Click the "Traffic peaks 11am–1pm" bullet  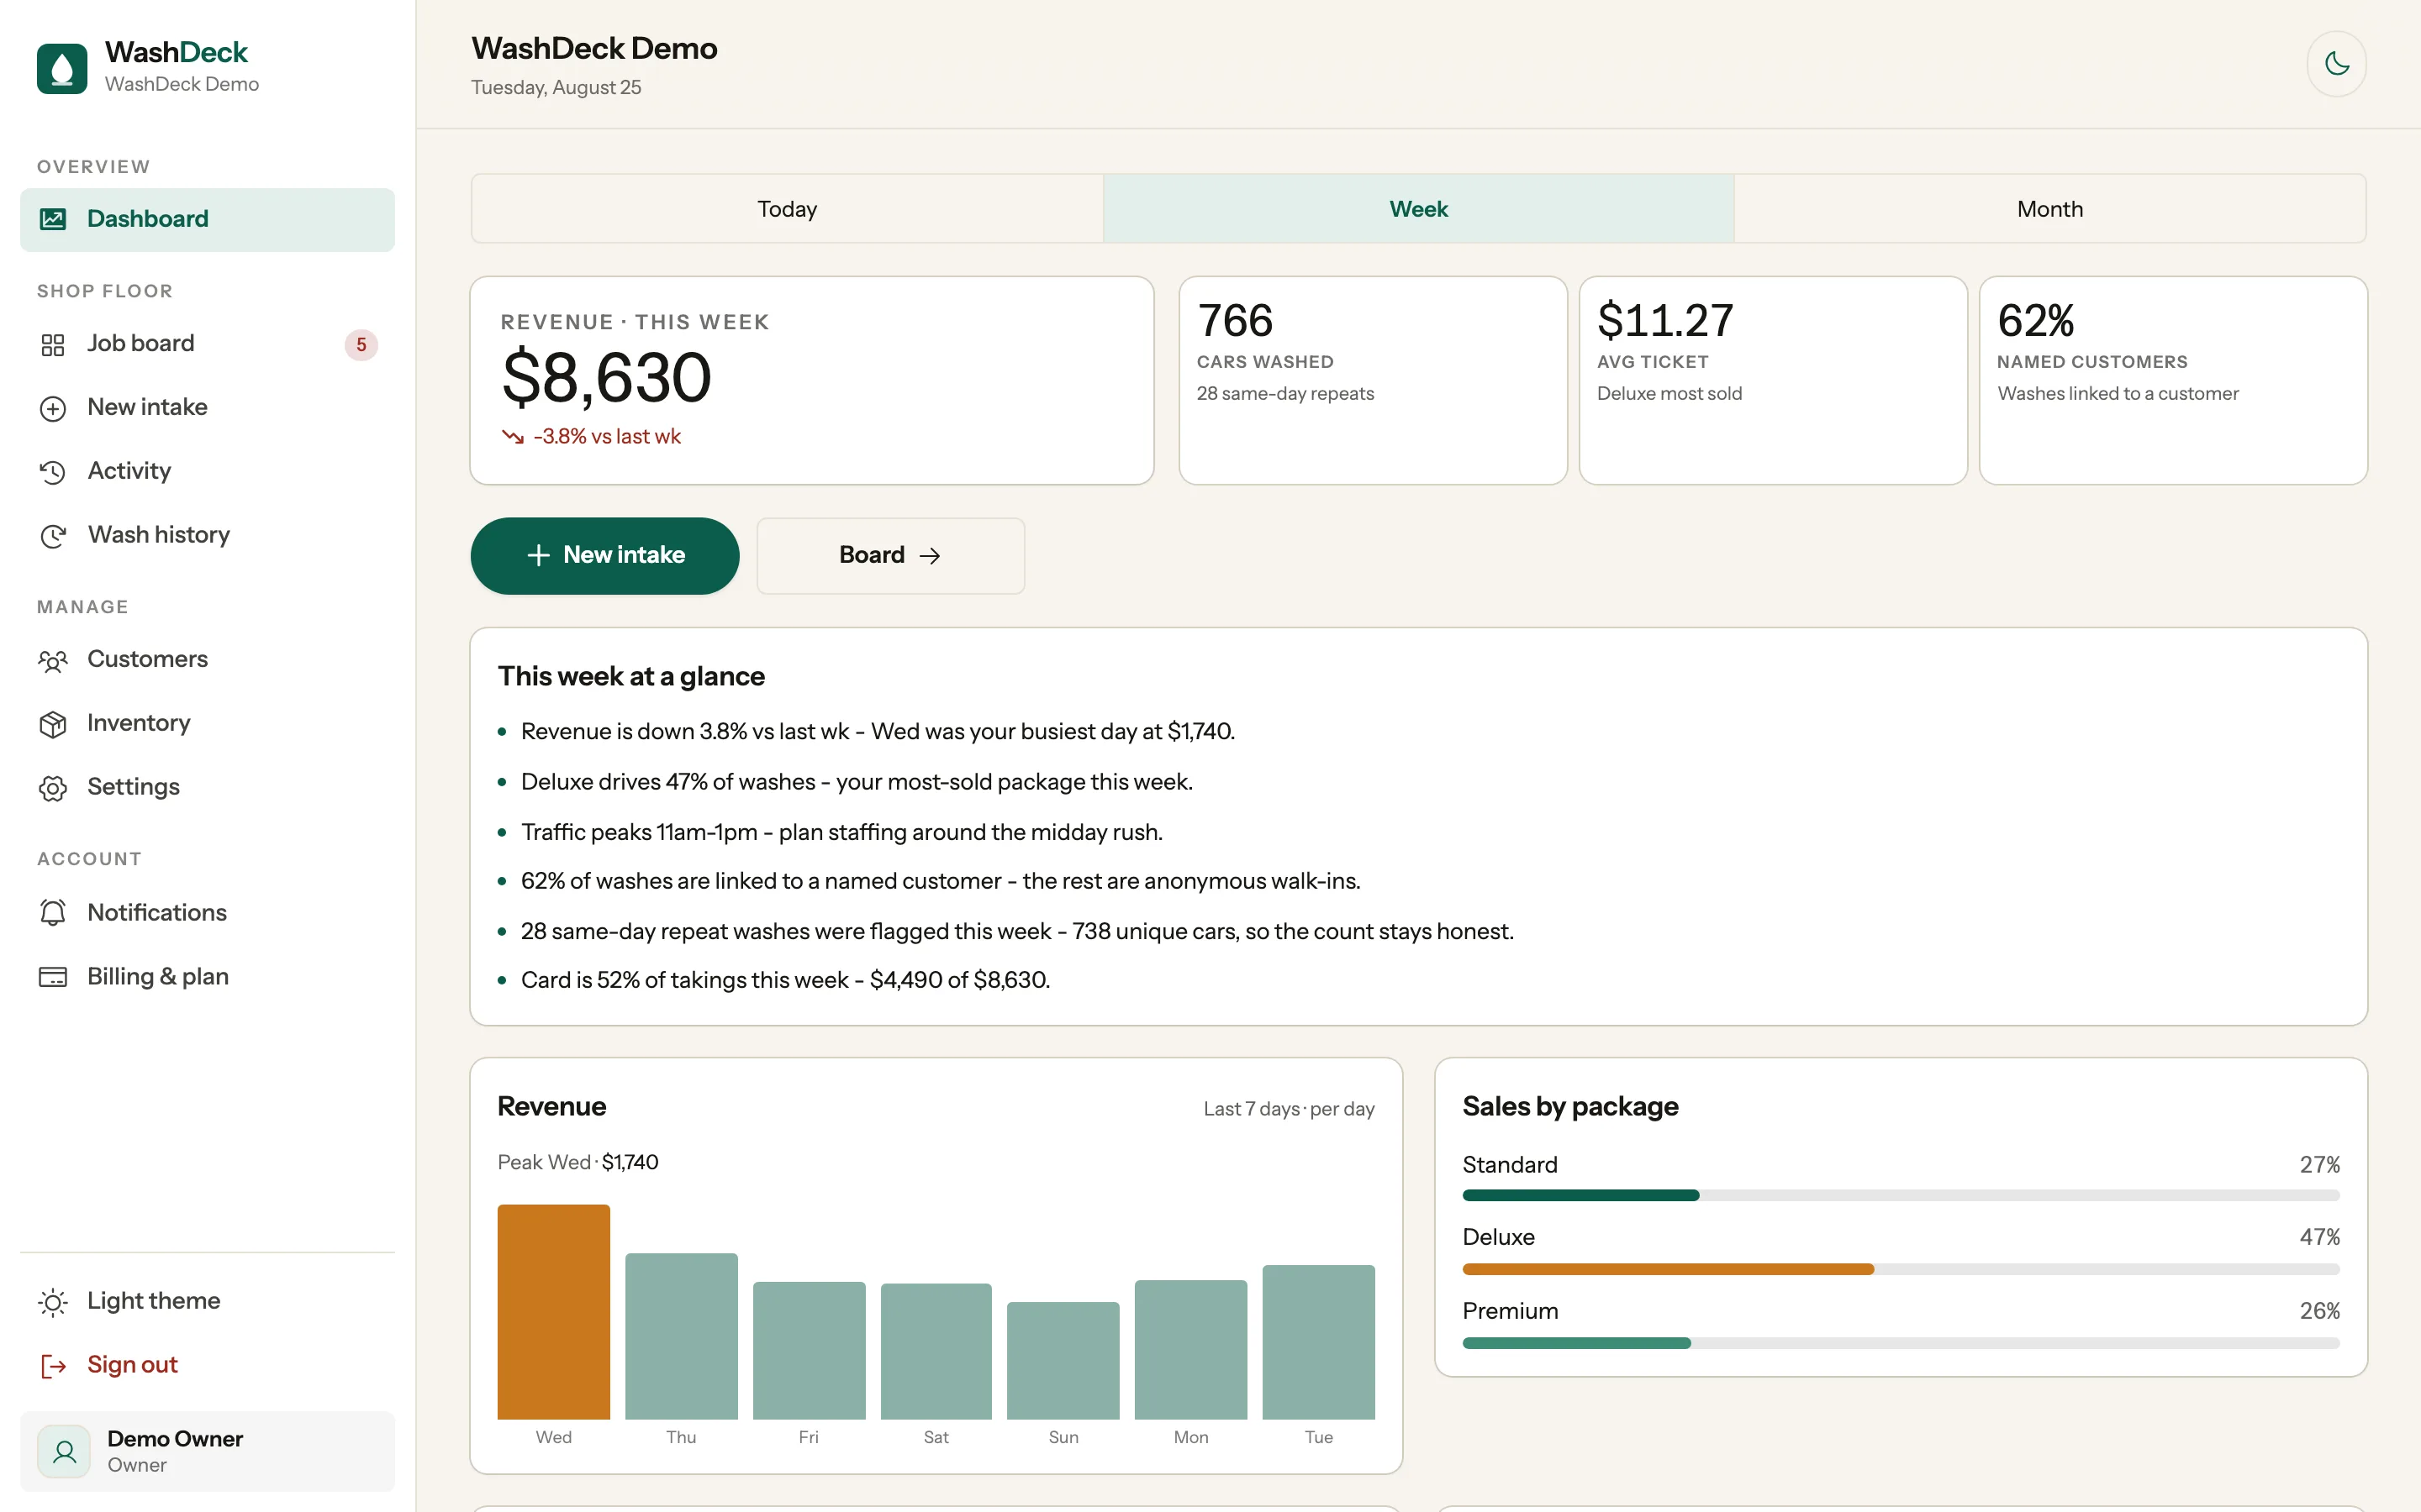point(842,832)
